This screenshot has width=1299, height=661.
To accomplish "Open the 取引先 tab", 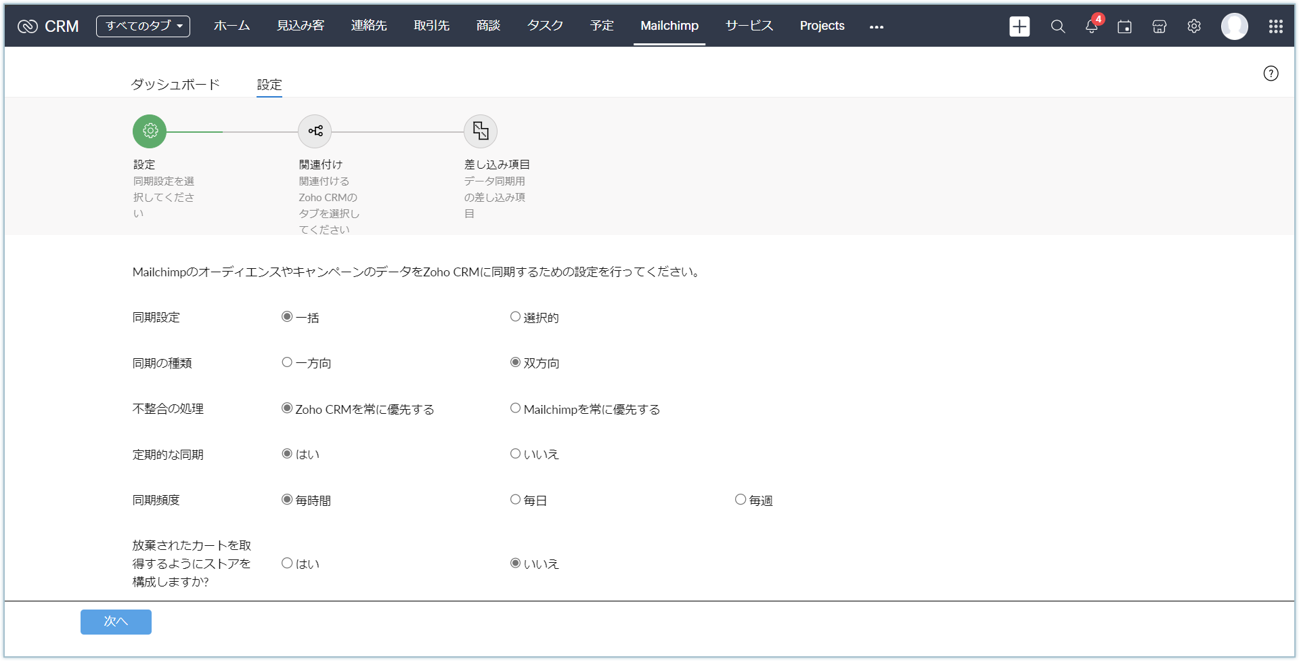I will 432,26.
